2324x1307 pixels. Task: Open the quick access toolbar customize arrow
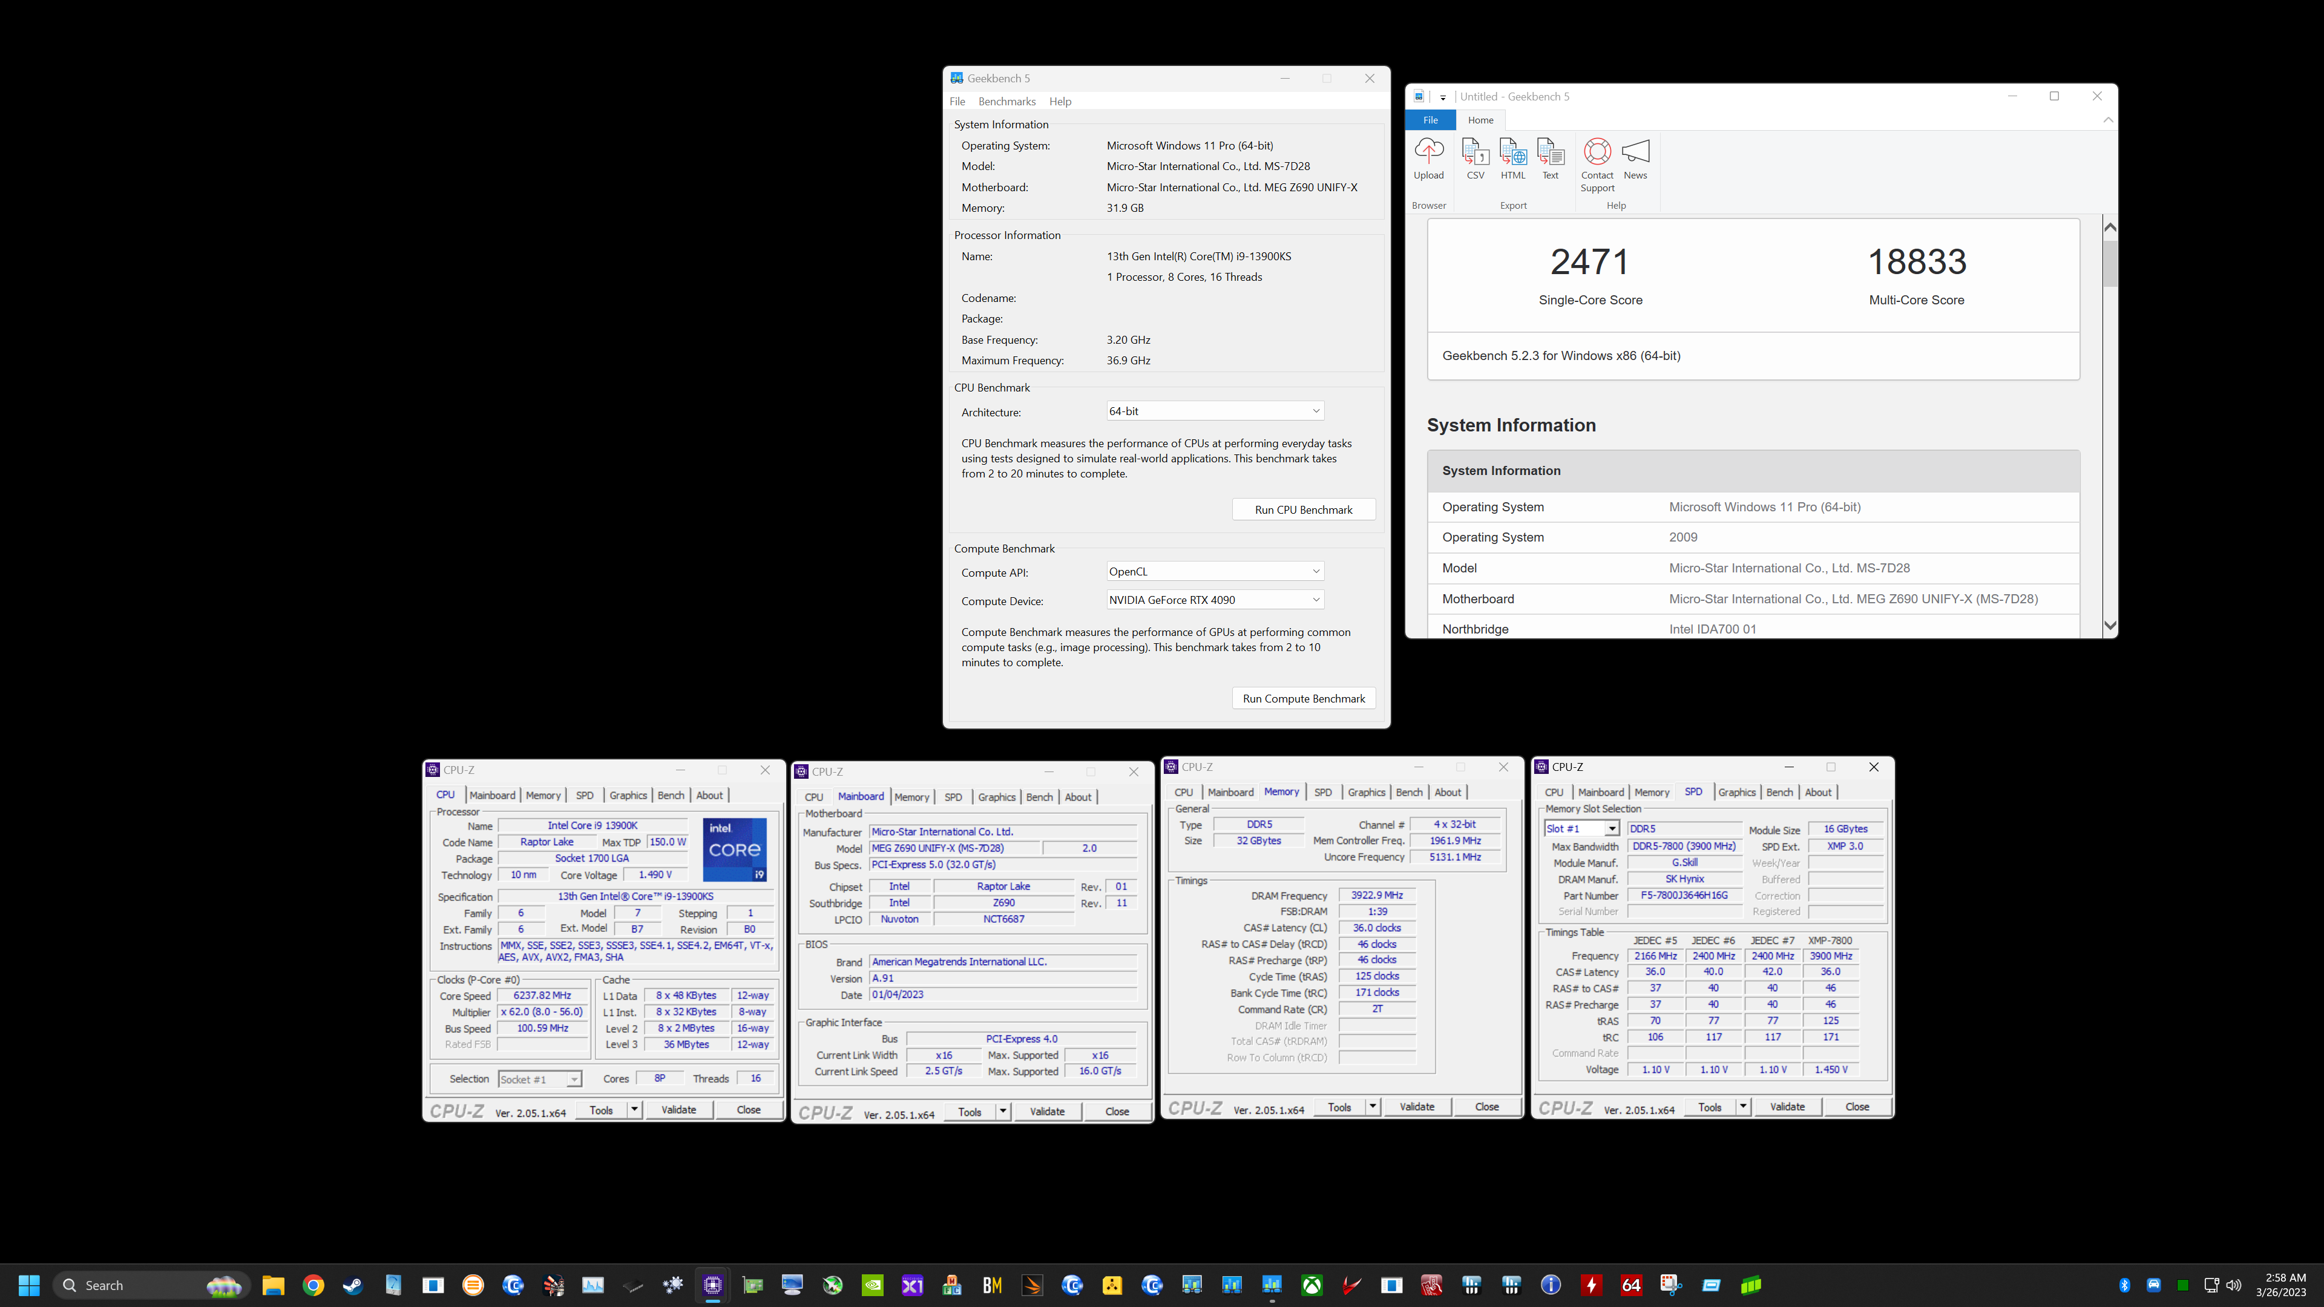(1443, 97)
